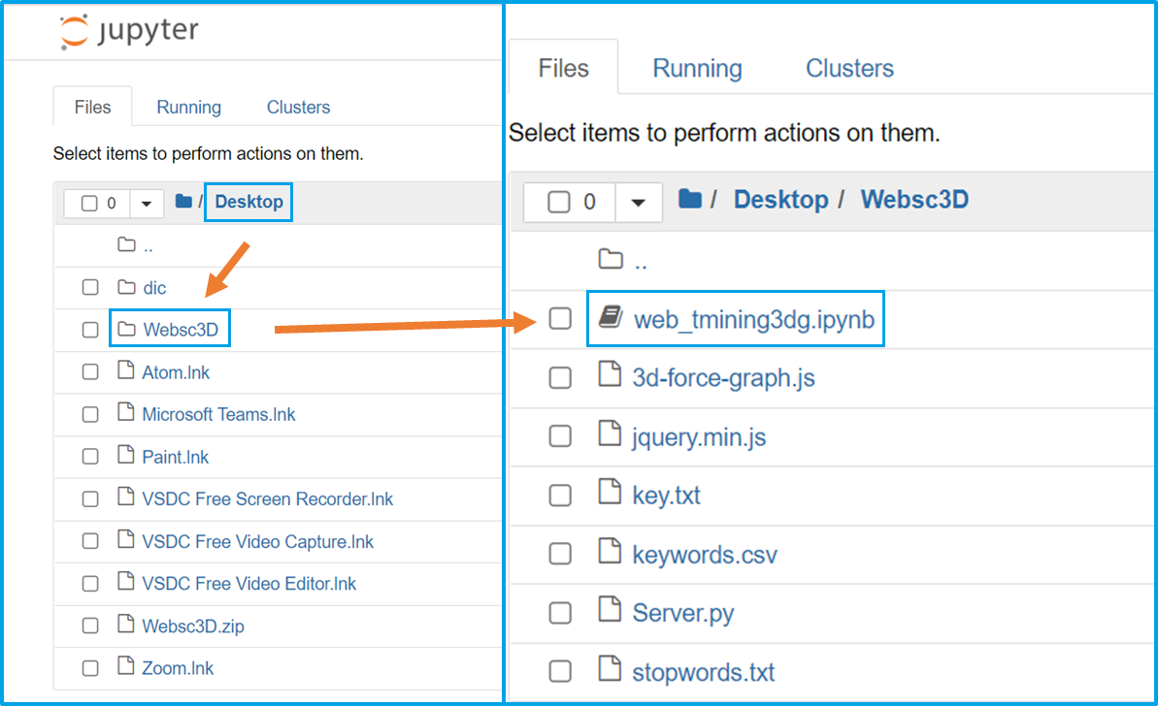This screenshot has width=1158, height=706.
Task: Expand the selection dropdown arrow in right panel
Action: pos(638,203)
